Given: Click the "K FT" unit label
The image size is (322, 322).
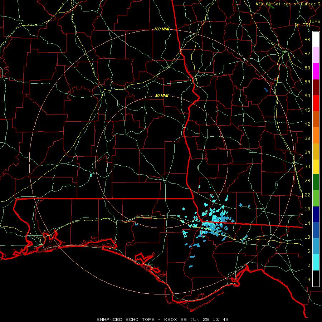Looking at the screenshot, I should click(303, 25).
